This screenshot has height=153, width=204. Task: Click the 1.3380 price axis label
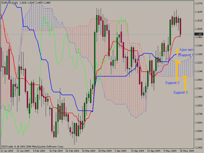[x=199, y=46]
